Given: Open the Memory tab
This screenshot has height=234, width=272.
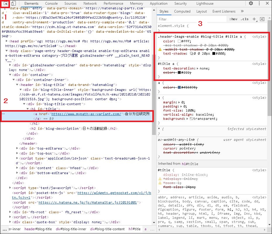Looking at the screenshot, I should 137,4.
